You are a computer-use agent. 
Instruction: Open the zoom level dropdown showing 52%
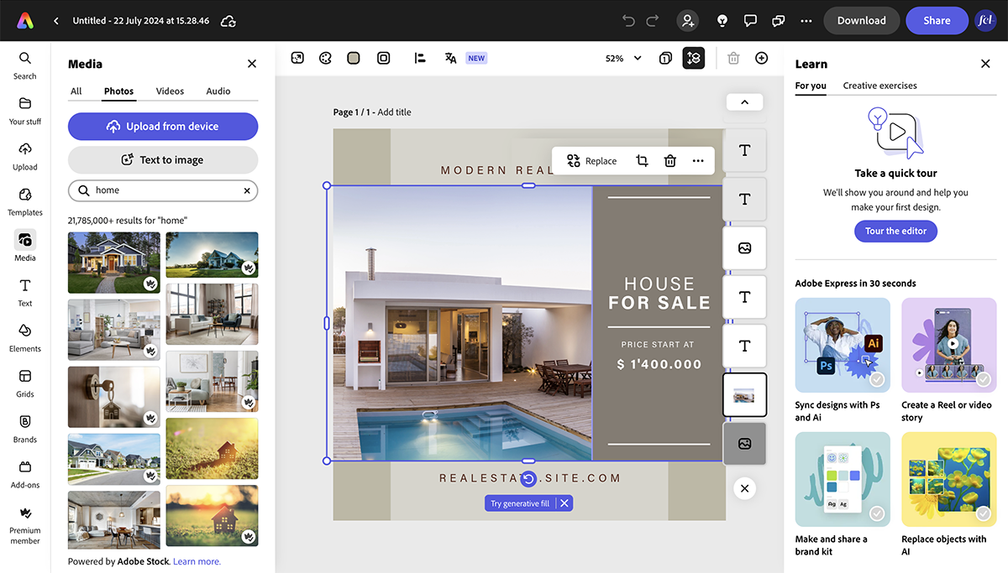pyautogui.click(x=620, y=58)
